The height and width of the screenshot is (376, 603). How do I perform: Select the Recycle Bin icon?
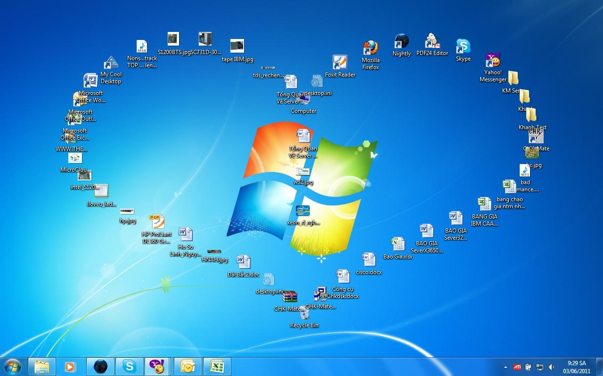pos(304,313)
